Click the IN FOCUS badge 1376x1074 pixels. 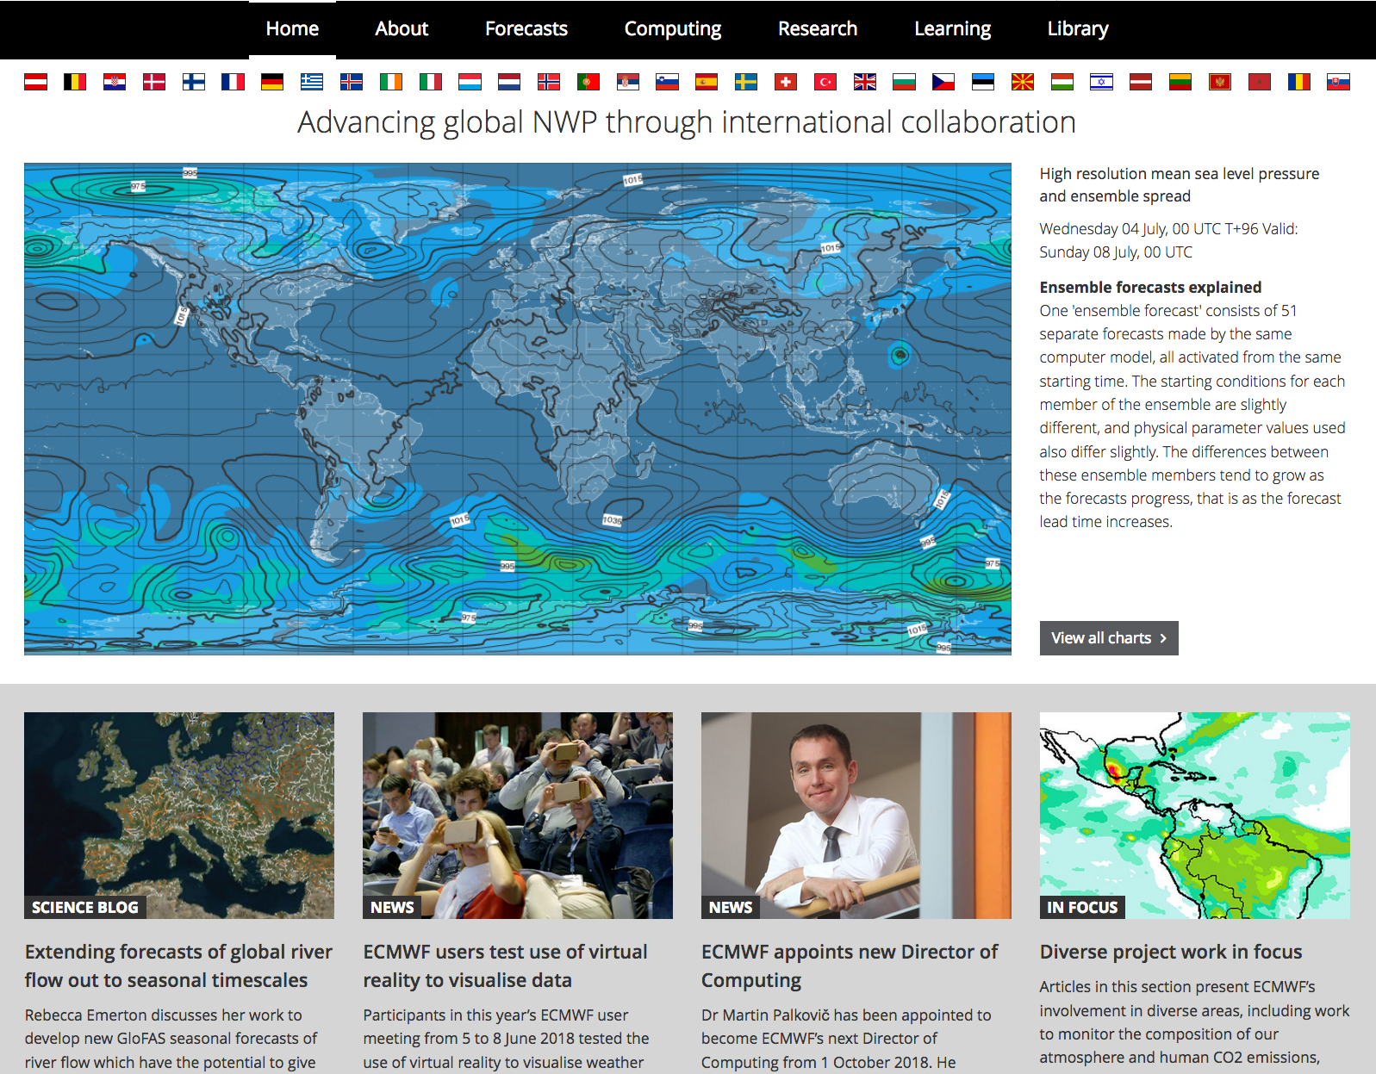coord(1082,908)
